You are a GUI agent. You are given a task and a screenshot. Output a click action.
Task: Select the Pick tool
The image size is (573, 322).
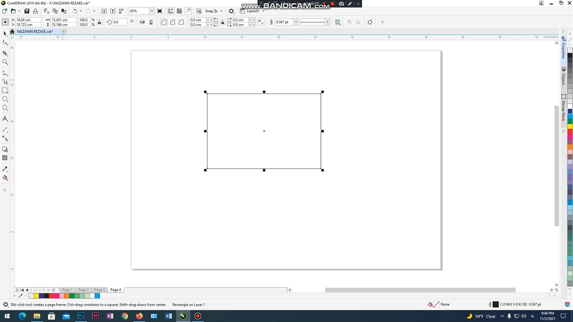tap(5, 34)
